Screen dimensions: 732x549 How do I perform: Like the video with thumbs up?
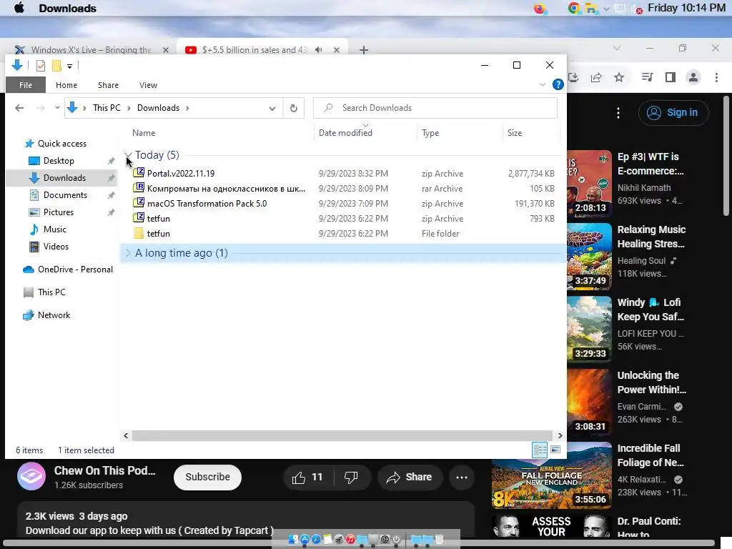307,477
